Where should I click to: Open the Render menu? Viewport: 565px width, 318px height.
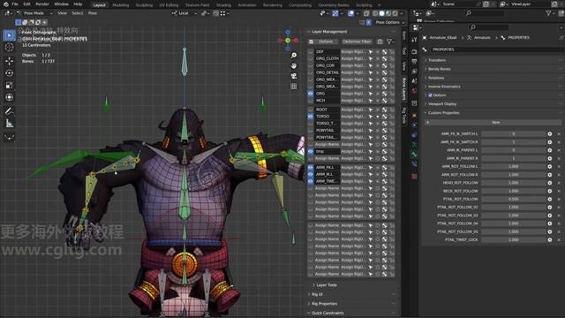[42, 4]
